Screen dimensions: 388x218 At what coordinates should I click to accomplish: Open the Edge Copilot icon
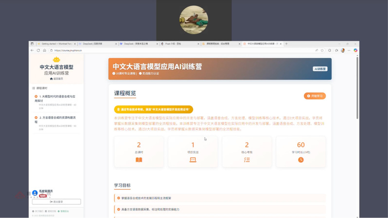[355, 50]
